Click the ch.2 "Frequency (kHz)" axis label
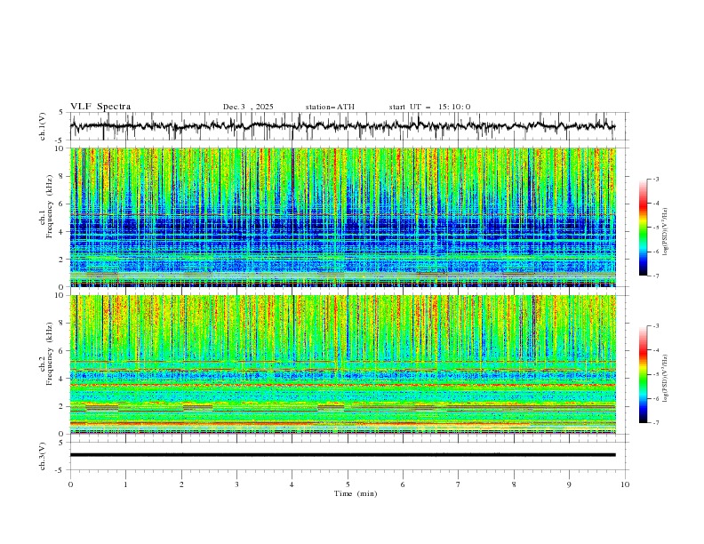The image size is (704, 544). coord(50,354)
